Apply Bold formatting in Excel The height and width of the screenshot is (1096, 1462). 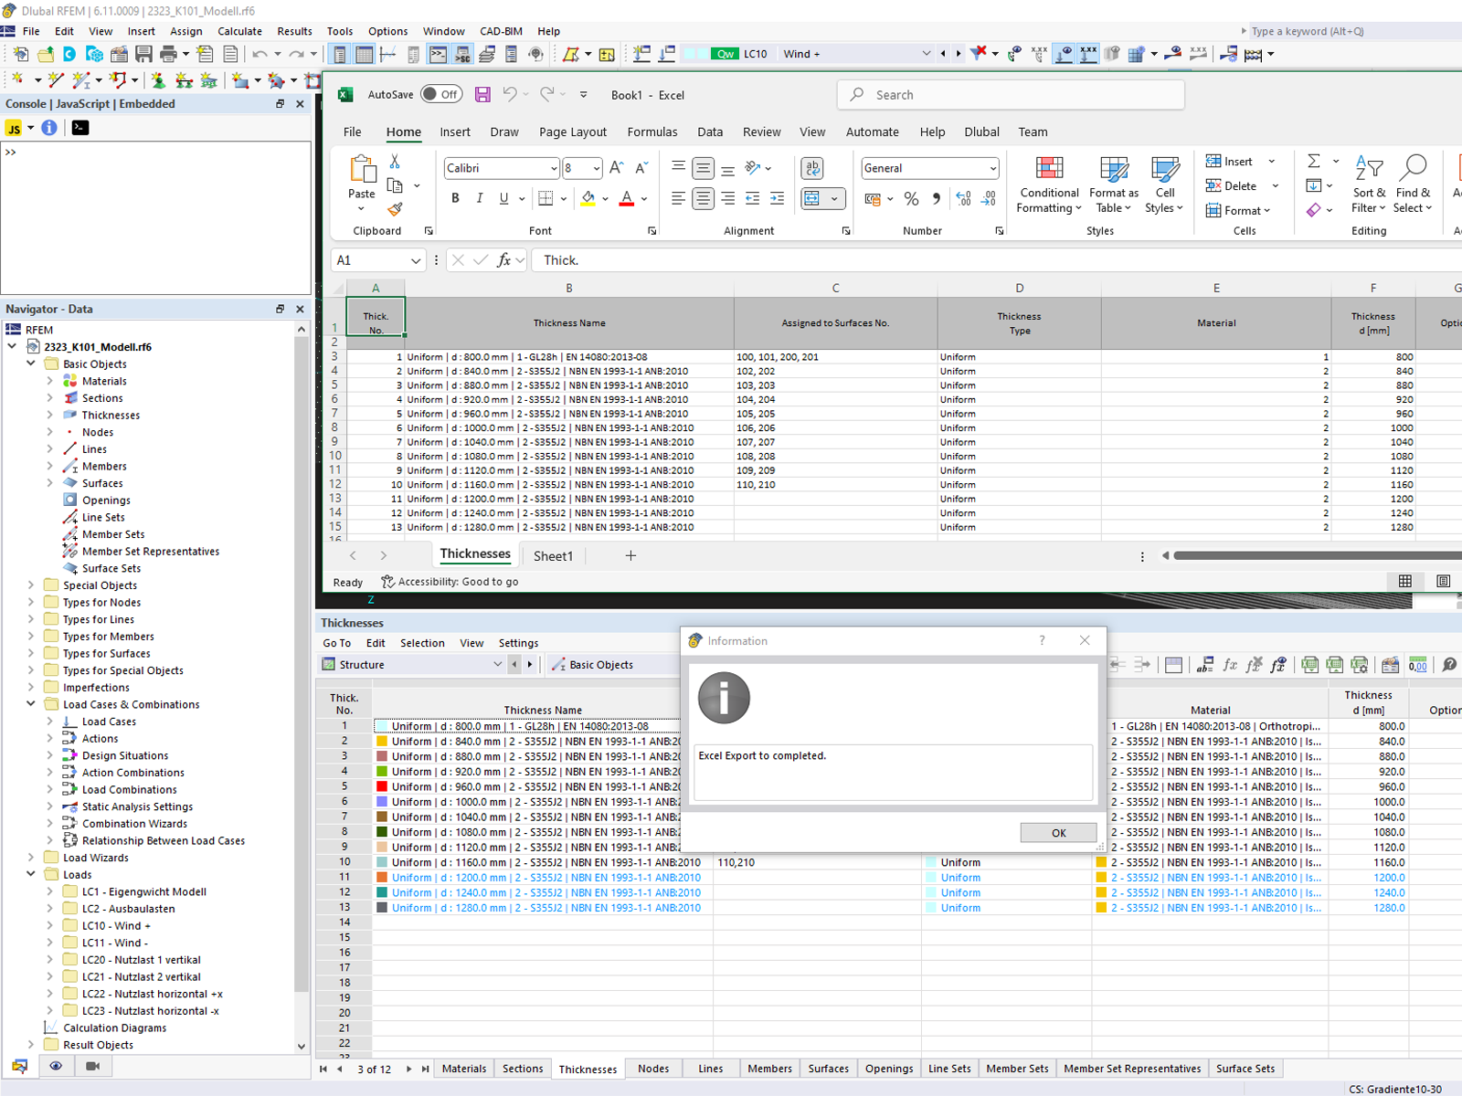[455, 198]
